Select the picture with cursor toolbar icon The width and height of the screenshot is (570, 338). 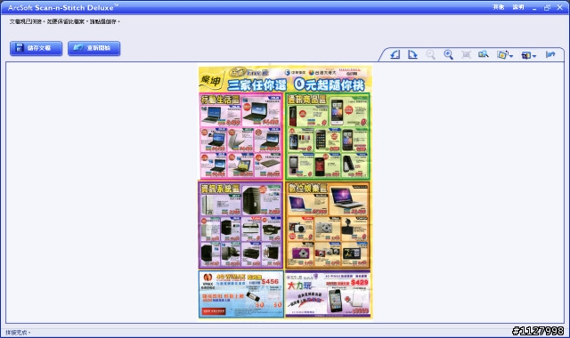click(484, 55)
